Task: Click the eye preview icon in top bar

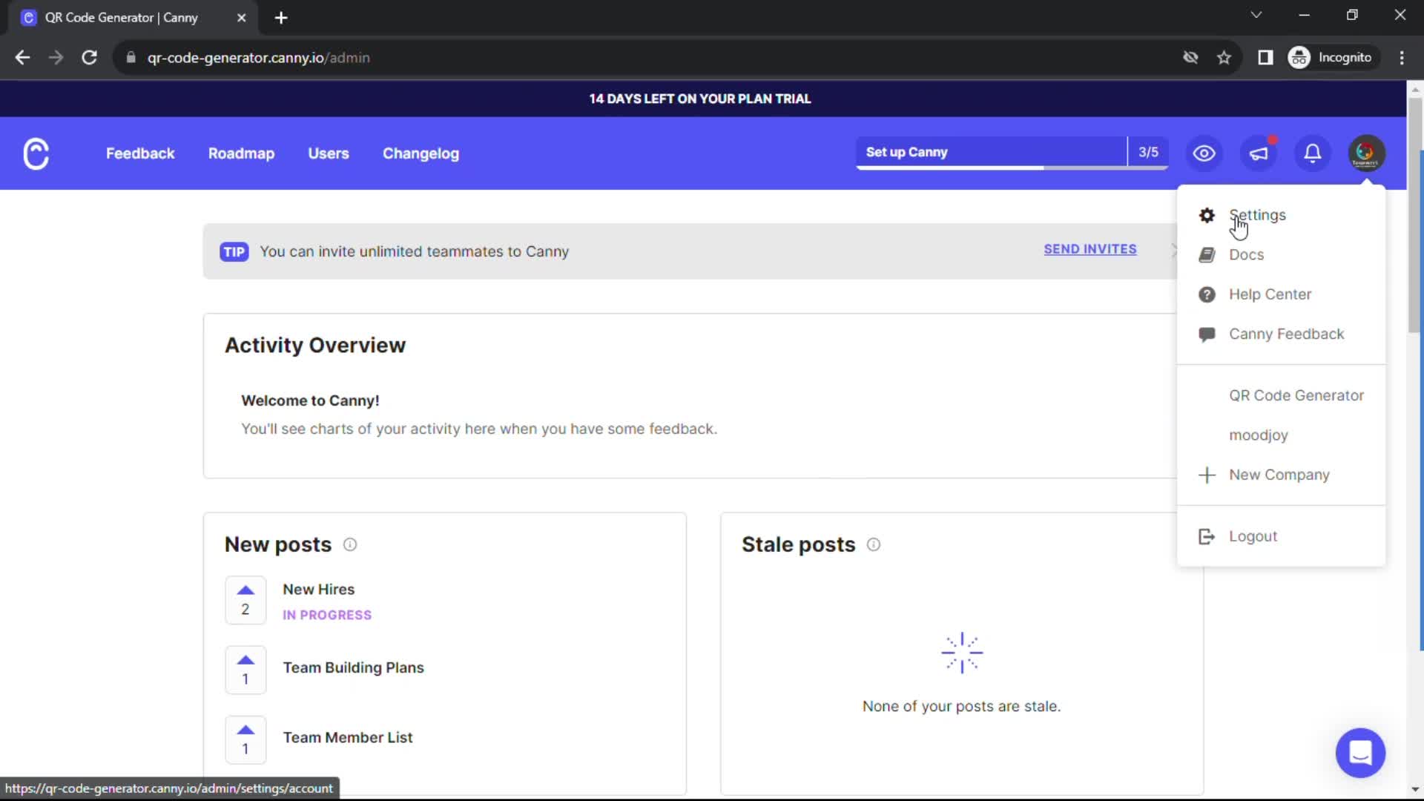Action: (x=1203, y=153)
